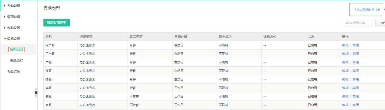Select the 婚假 name cell

click(x=48, y=79)
